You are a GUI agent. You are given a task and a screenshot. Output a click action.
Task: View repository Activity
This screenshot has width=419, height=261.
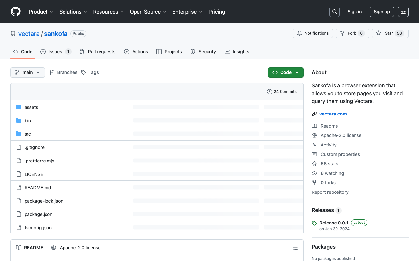click(x=324, y=145)
